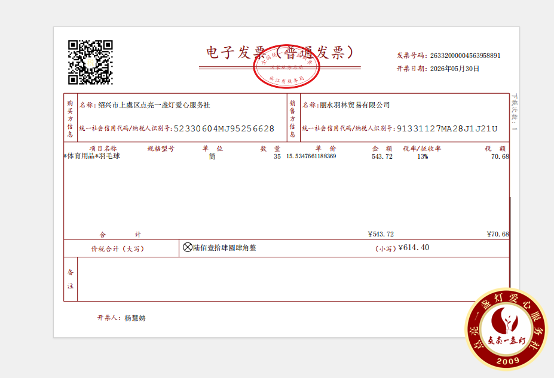Select amount in words 陆佰壹拾肆圆肆角整

click(225, 248)
